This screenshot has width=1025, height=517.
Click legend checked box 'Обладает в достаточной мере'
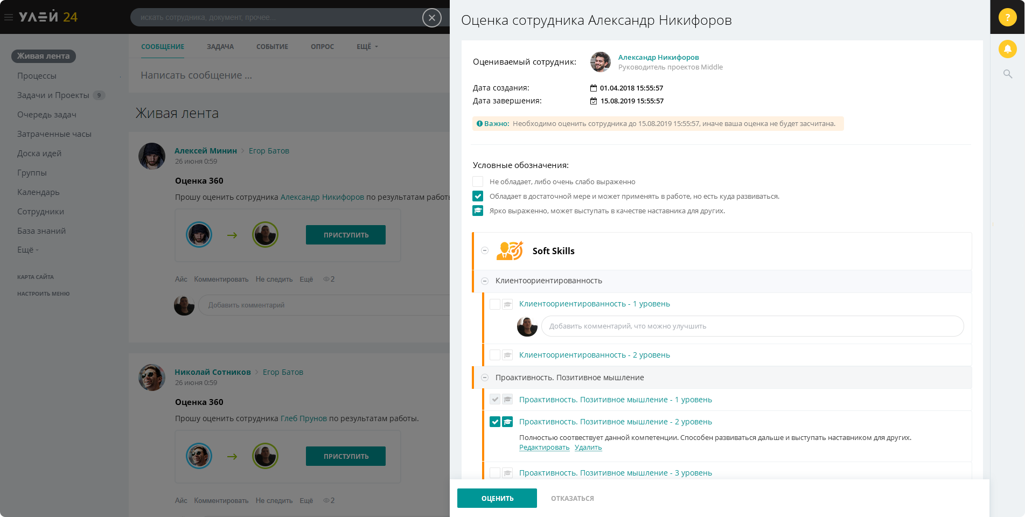tap(478, 196)
